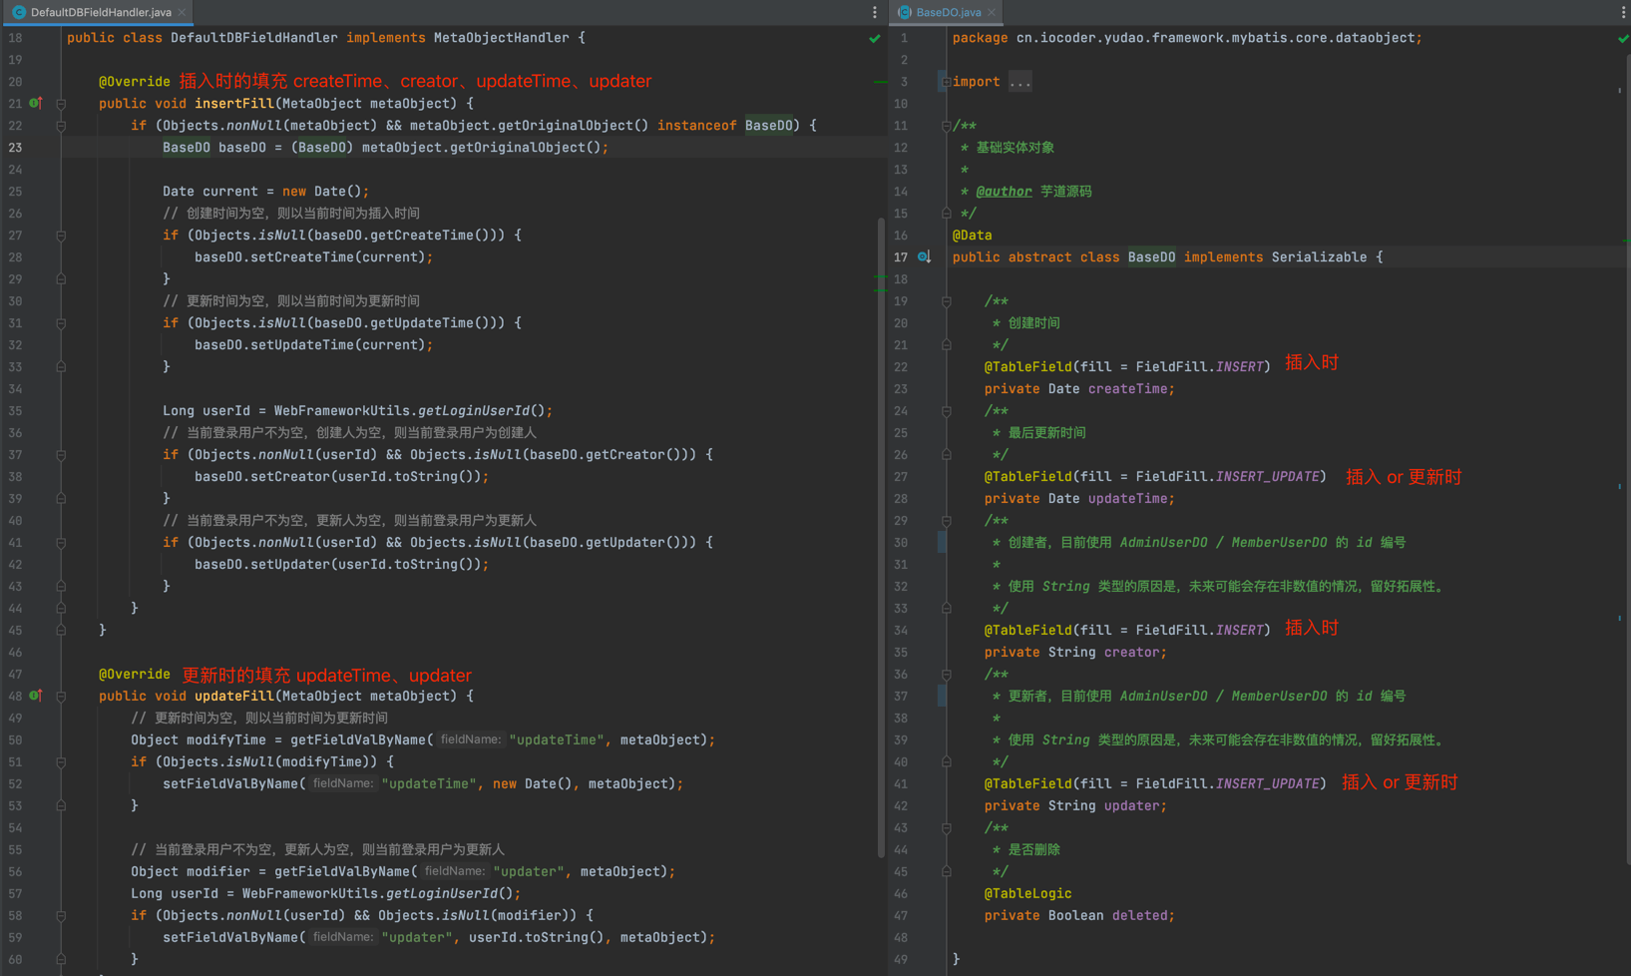Close the BaseDO.java tab
1631x976 pixels.
tap(992, 12)
